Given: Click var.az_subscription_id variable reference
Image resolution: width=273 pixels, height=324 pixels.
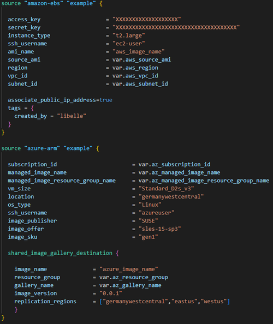Looking at the screenshot, I should (174, 165).
